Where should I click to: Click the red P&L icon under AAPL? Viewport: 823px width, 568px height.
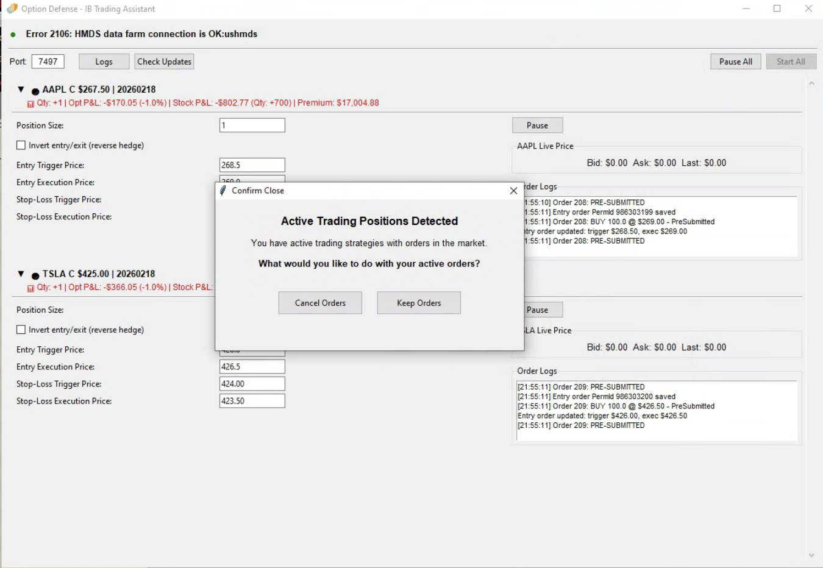(x=30, y=104)
